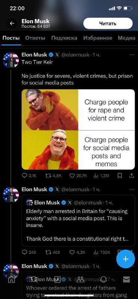View analytics icon showing 1,3M views
The image size is (138, 299).
(x=96, y=175)
